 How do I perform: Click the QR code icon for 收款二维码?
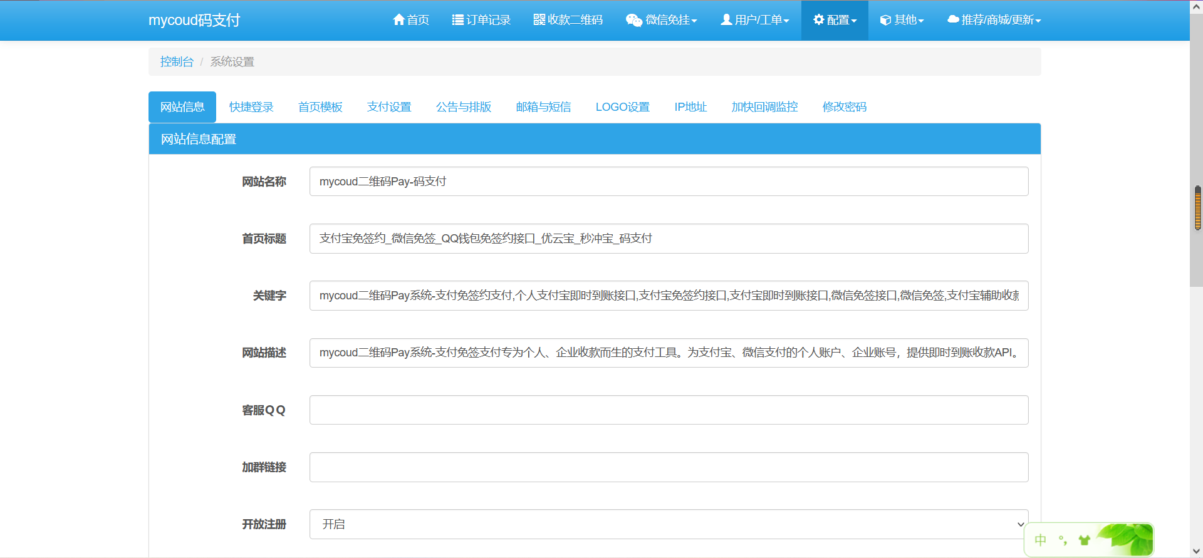pos(539,20)
